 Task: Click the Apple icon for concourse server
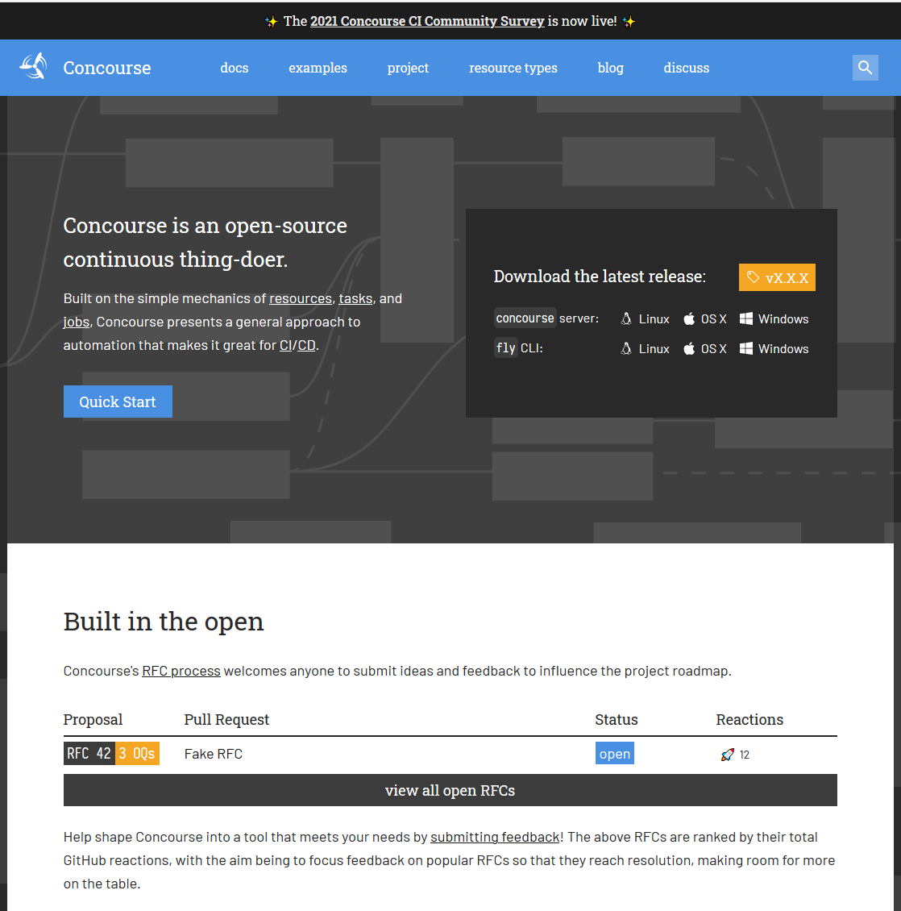pyautogui.click(x=689, y=318)
